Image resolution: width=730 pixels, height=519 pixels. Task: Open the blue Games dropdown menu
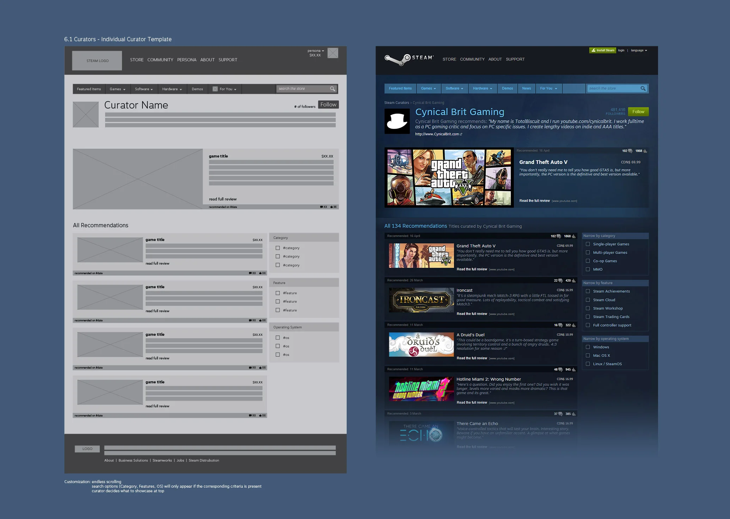(428, 88)
